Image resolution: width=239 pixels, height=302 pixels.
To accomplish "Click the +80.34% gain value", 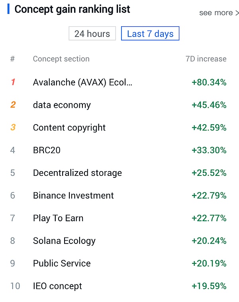I will click(209, 82).
